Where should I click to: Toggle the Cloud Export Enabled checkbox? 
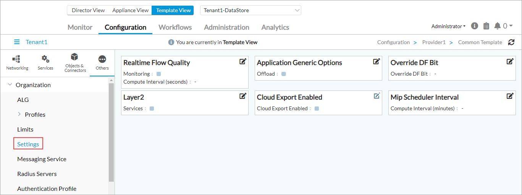tap(317, 109)
